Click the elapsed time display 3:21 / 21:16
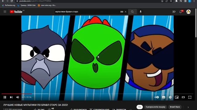 tap(26, 97)
